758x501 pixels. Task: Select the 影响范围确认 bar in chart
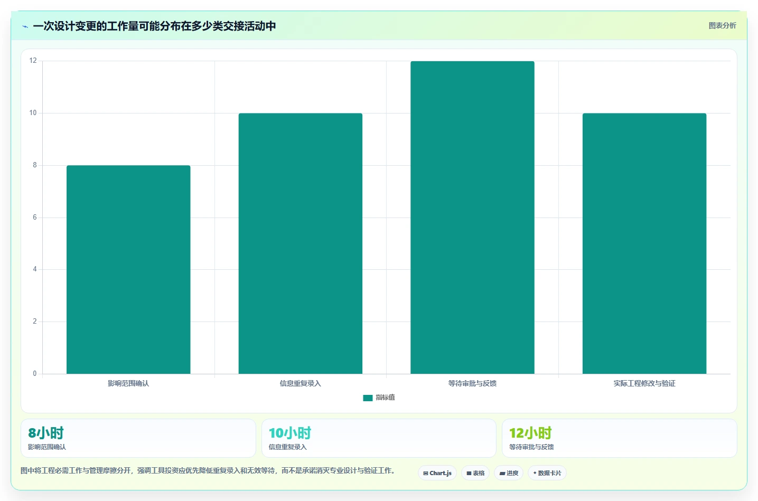point(128,270)
